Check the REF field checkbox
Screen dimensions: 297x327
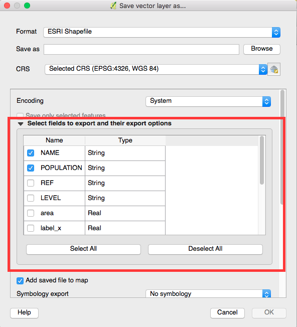click(x=31, y=183)
